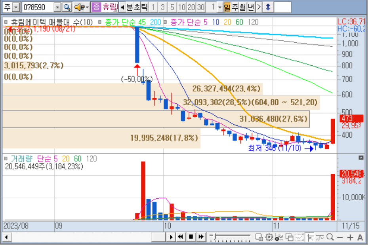This screenshot has width=368, height=245.
Task: Start chart replay with play button
Action: [x=171, y=237]
